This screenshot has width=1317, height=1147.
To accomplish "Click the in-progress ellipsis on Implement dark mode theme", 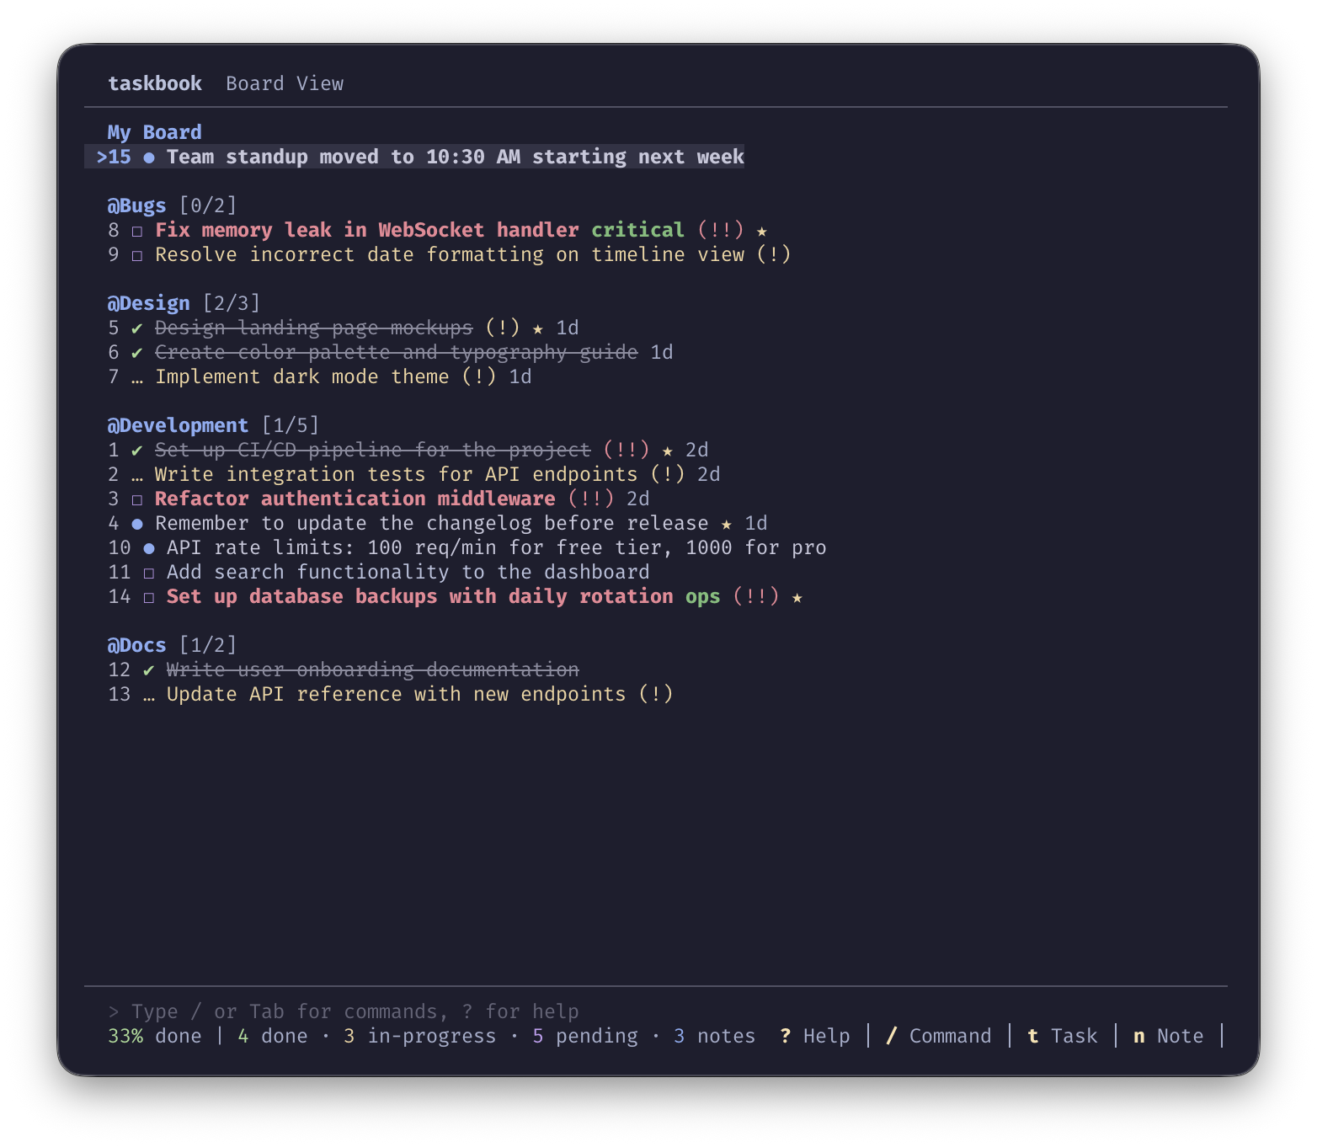I will tap(137, 377).
